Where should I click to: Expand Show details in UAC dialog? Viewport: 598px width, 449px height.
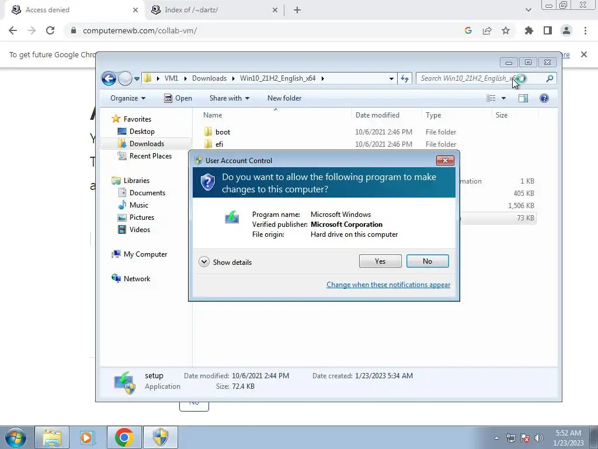pos(225,262)
